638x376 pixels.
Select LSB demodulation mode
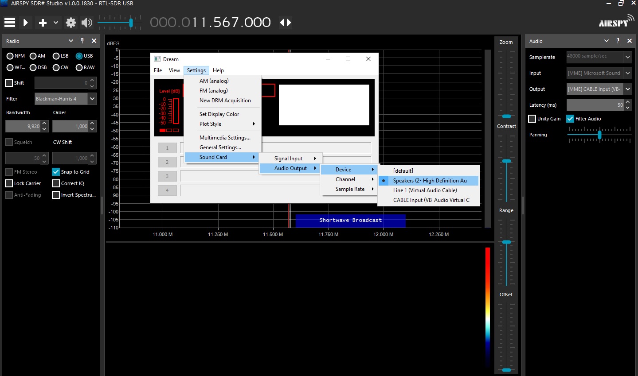point(61,56)
